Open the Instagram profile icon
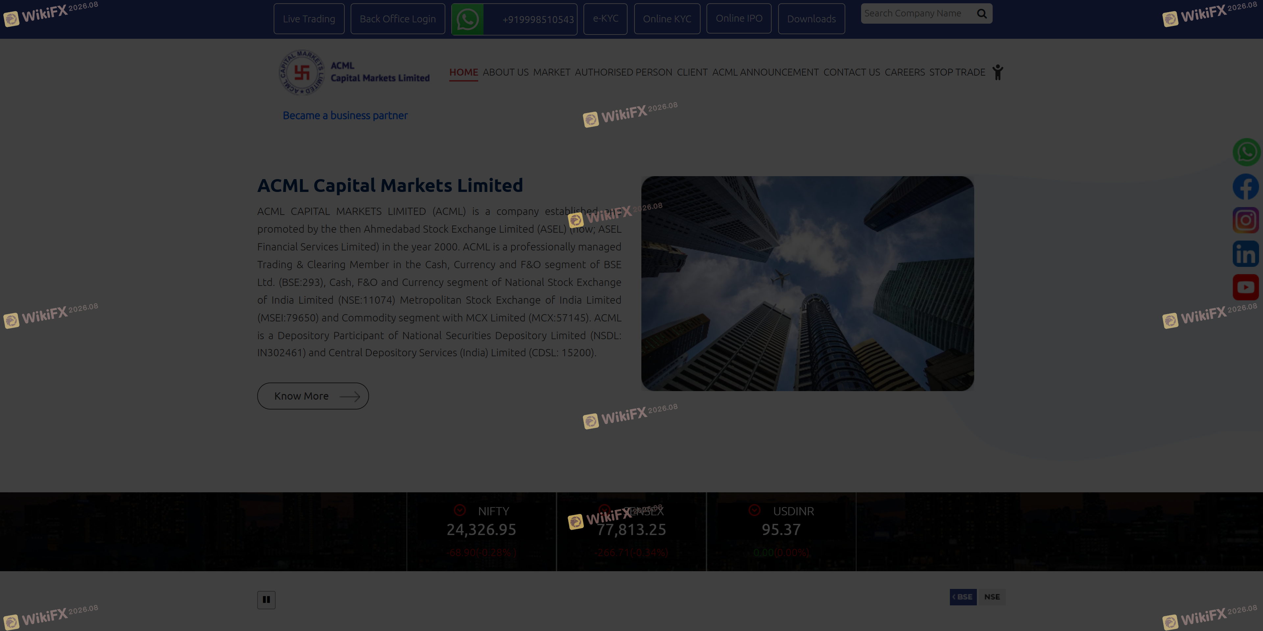The width and height of the screenshot is (1263, 631). [x=1246, y=220]
